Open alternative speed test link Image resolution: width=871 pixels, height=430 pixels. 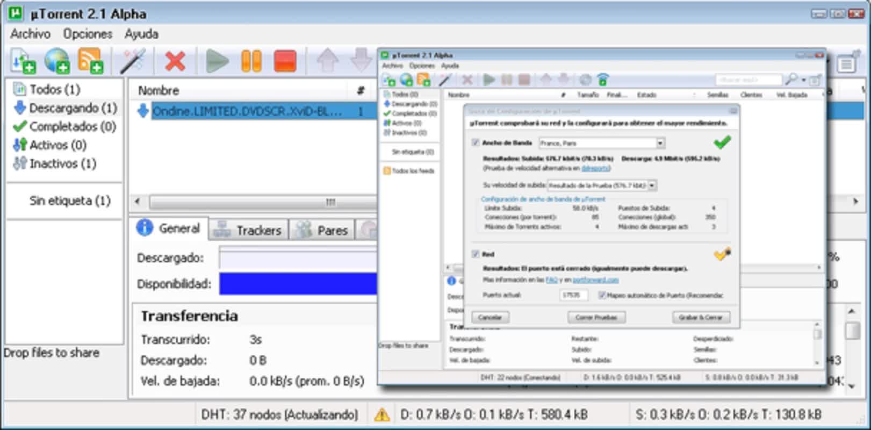595,168
